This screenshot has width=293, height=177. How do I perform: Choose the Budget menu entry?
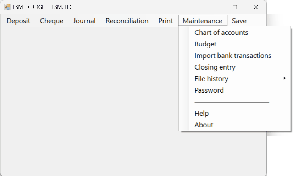pyautogui.click(x=234, y=44)
